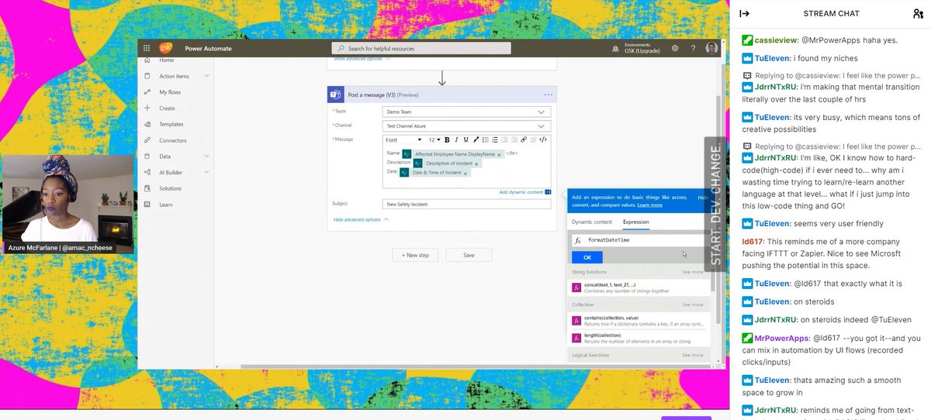Open Solutions in sidebar

pos(171,188)
